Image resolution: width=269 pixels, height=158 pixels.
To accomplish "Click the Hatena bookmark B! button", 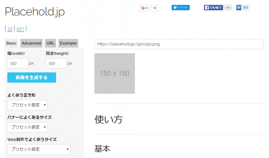I will tap(239, 7).
